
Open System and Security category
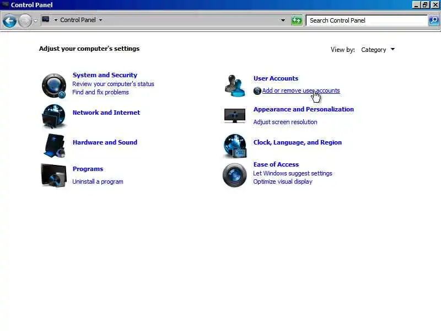pos(105,75)
